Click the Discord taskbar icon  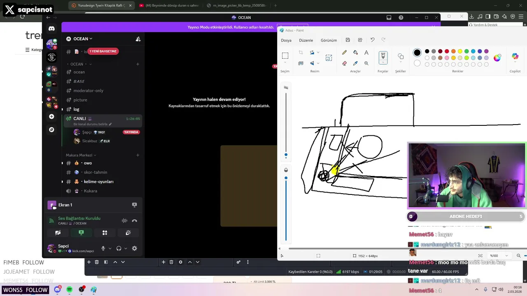point(57,290)
